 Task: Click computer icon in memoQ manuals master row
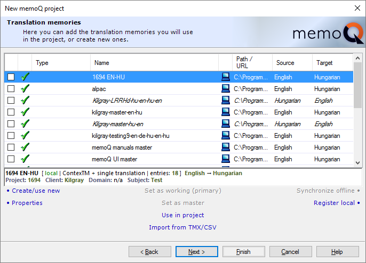click(226, 147)
